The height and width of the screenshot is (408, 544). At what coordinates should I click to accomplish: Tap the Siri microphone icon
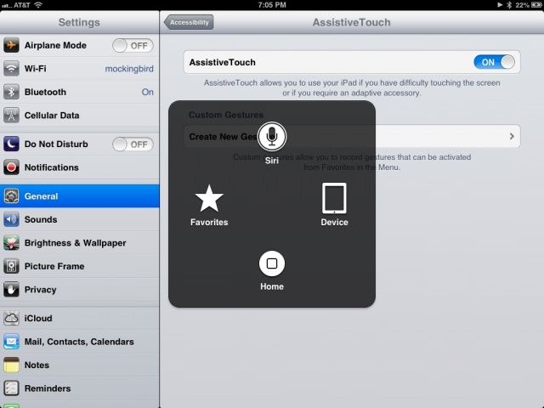[272, 136]
